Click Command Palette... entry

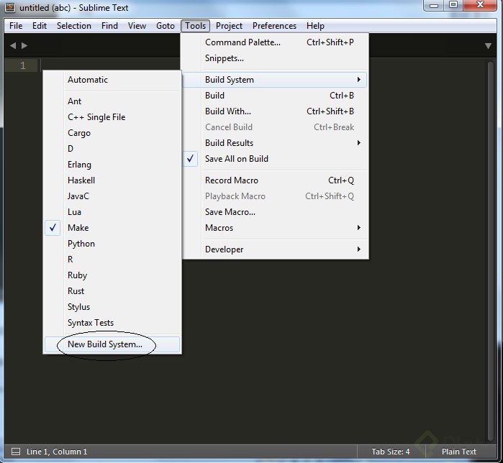click(275, 42)
